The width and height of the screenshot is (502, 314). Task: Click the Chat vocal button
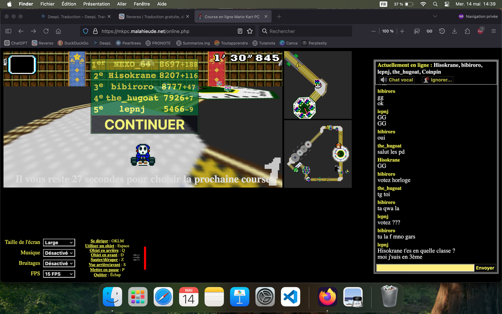(397, 80)
